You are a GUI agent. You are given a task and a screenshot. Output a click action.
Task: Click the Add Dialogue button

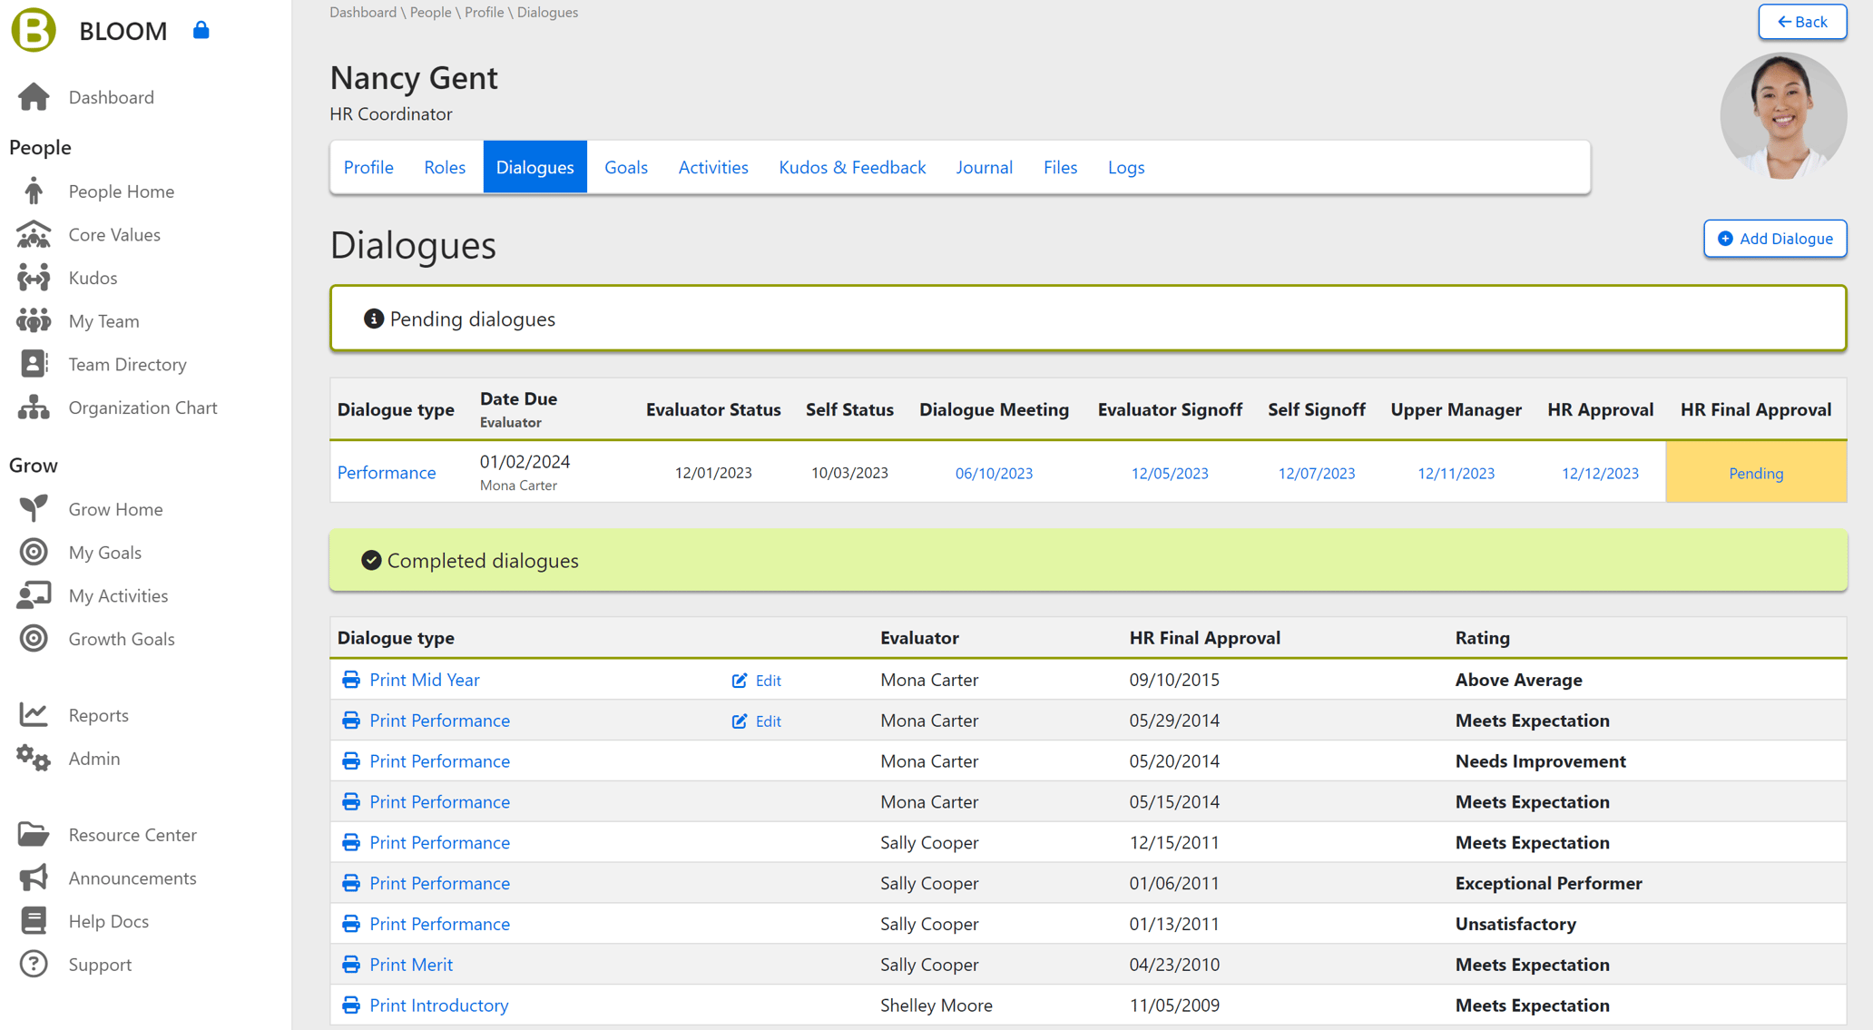coord(1774,239)
